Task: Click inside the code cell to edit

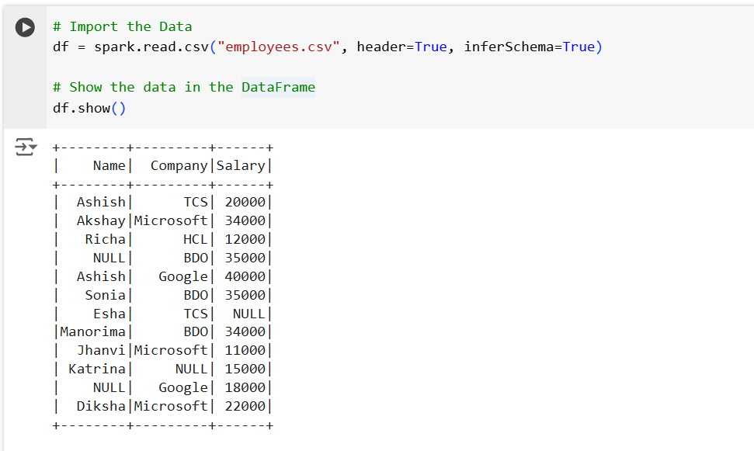Action: point(311,70)
